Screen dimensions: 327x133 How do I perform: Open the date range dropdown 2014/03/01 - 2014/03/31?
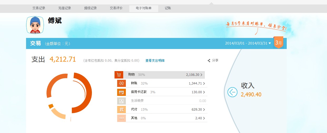(248, 43)
